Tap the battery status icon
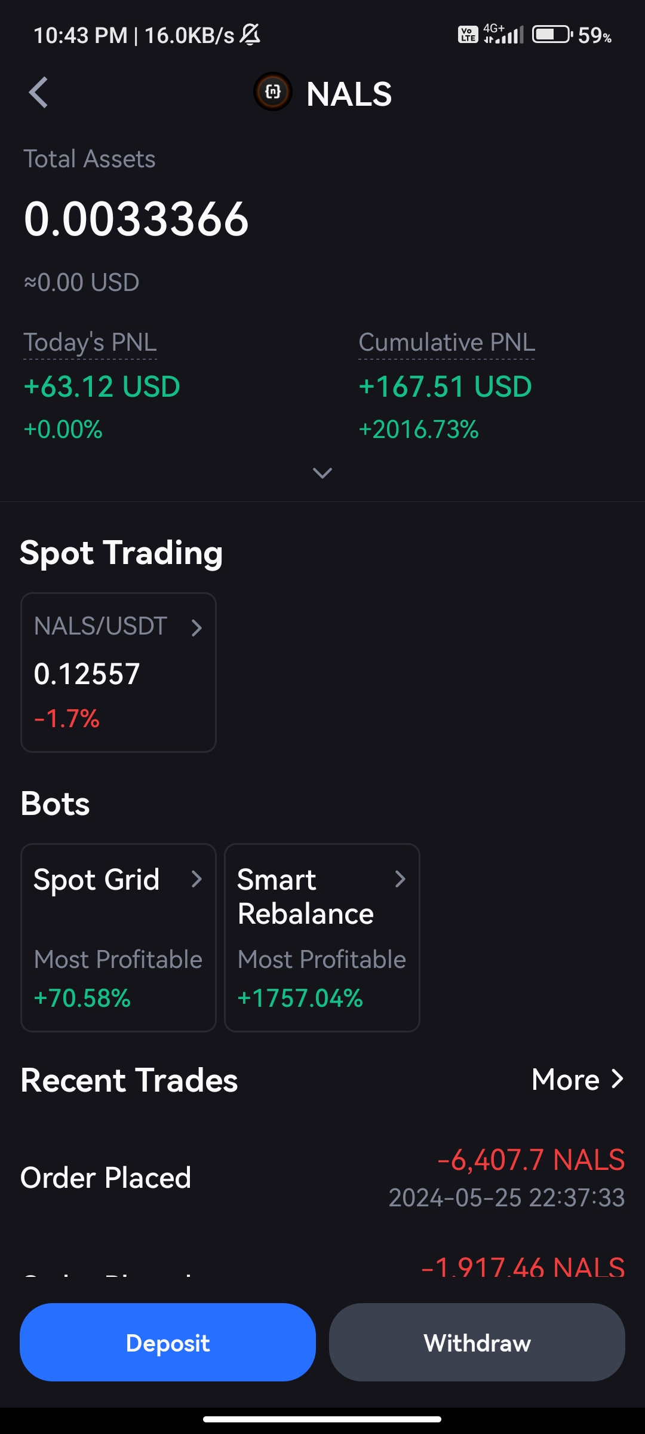Image resolution: width=645 pixels, height=1434 pixels. coord(552,35)
